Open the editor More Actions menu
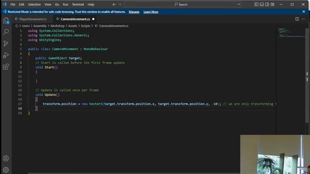The height and width of the screenshot is (174, 310). [303, 19]
